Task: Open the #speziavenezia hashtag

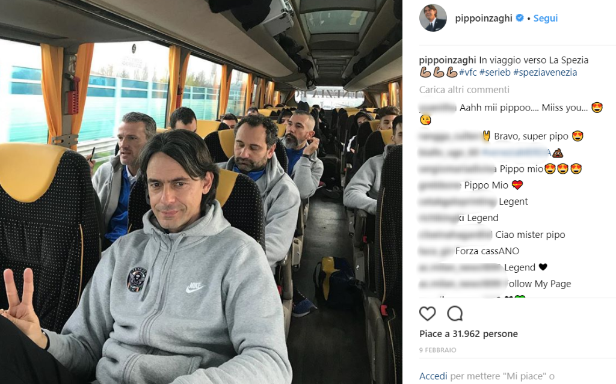Action: [545, 72]
